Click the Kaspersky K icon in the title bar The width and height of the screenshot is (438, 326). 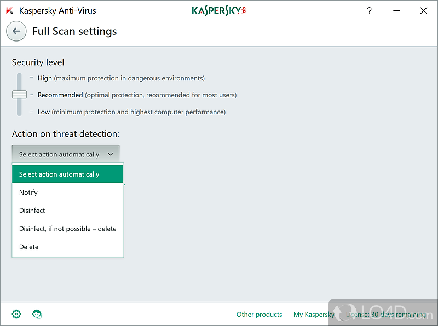10,11
